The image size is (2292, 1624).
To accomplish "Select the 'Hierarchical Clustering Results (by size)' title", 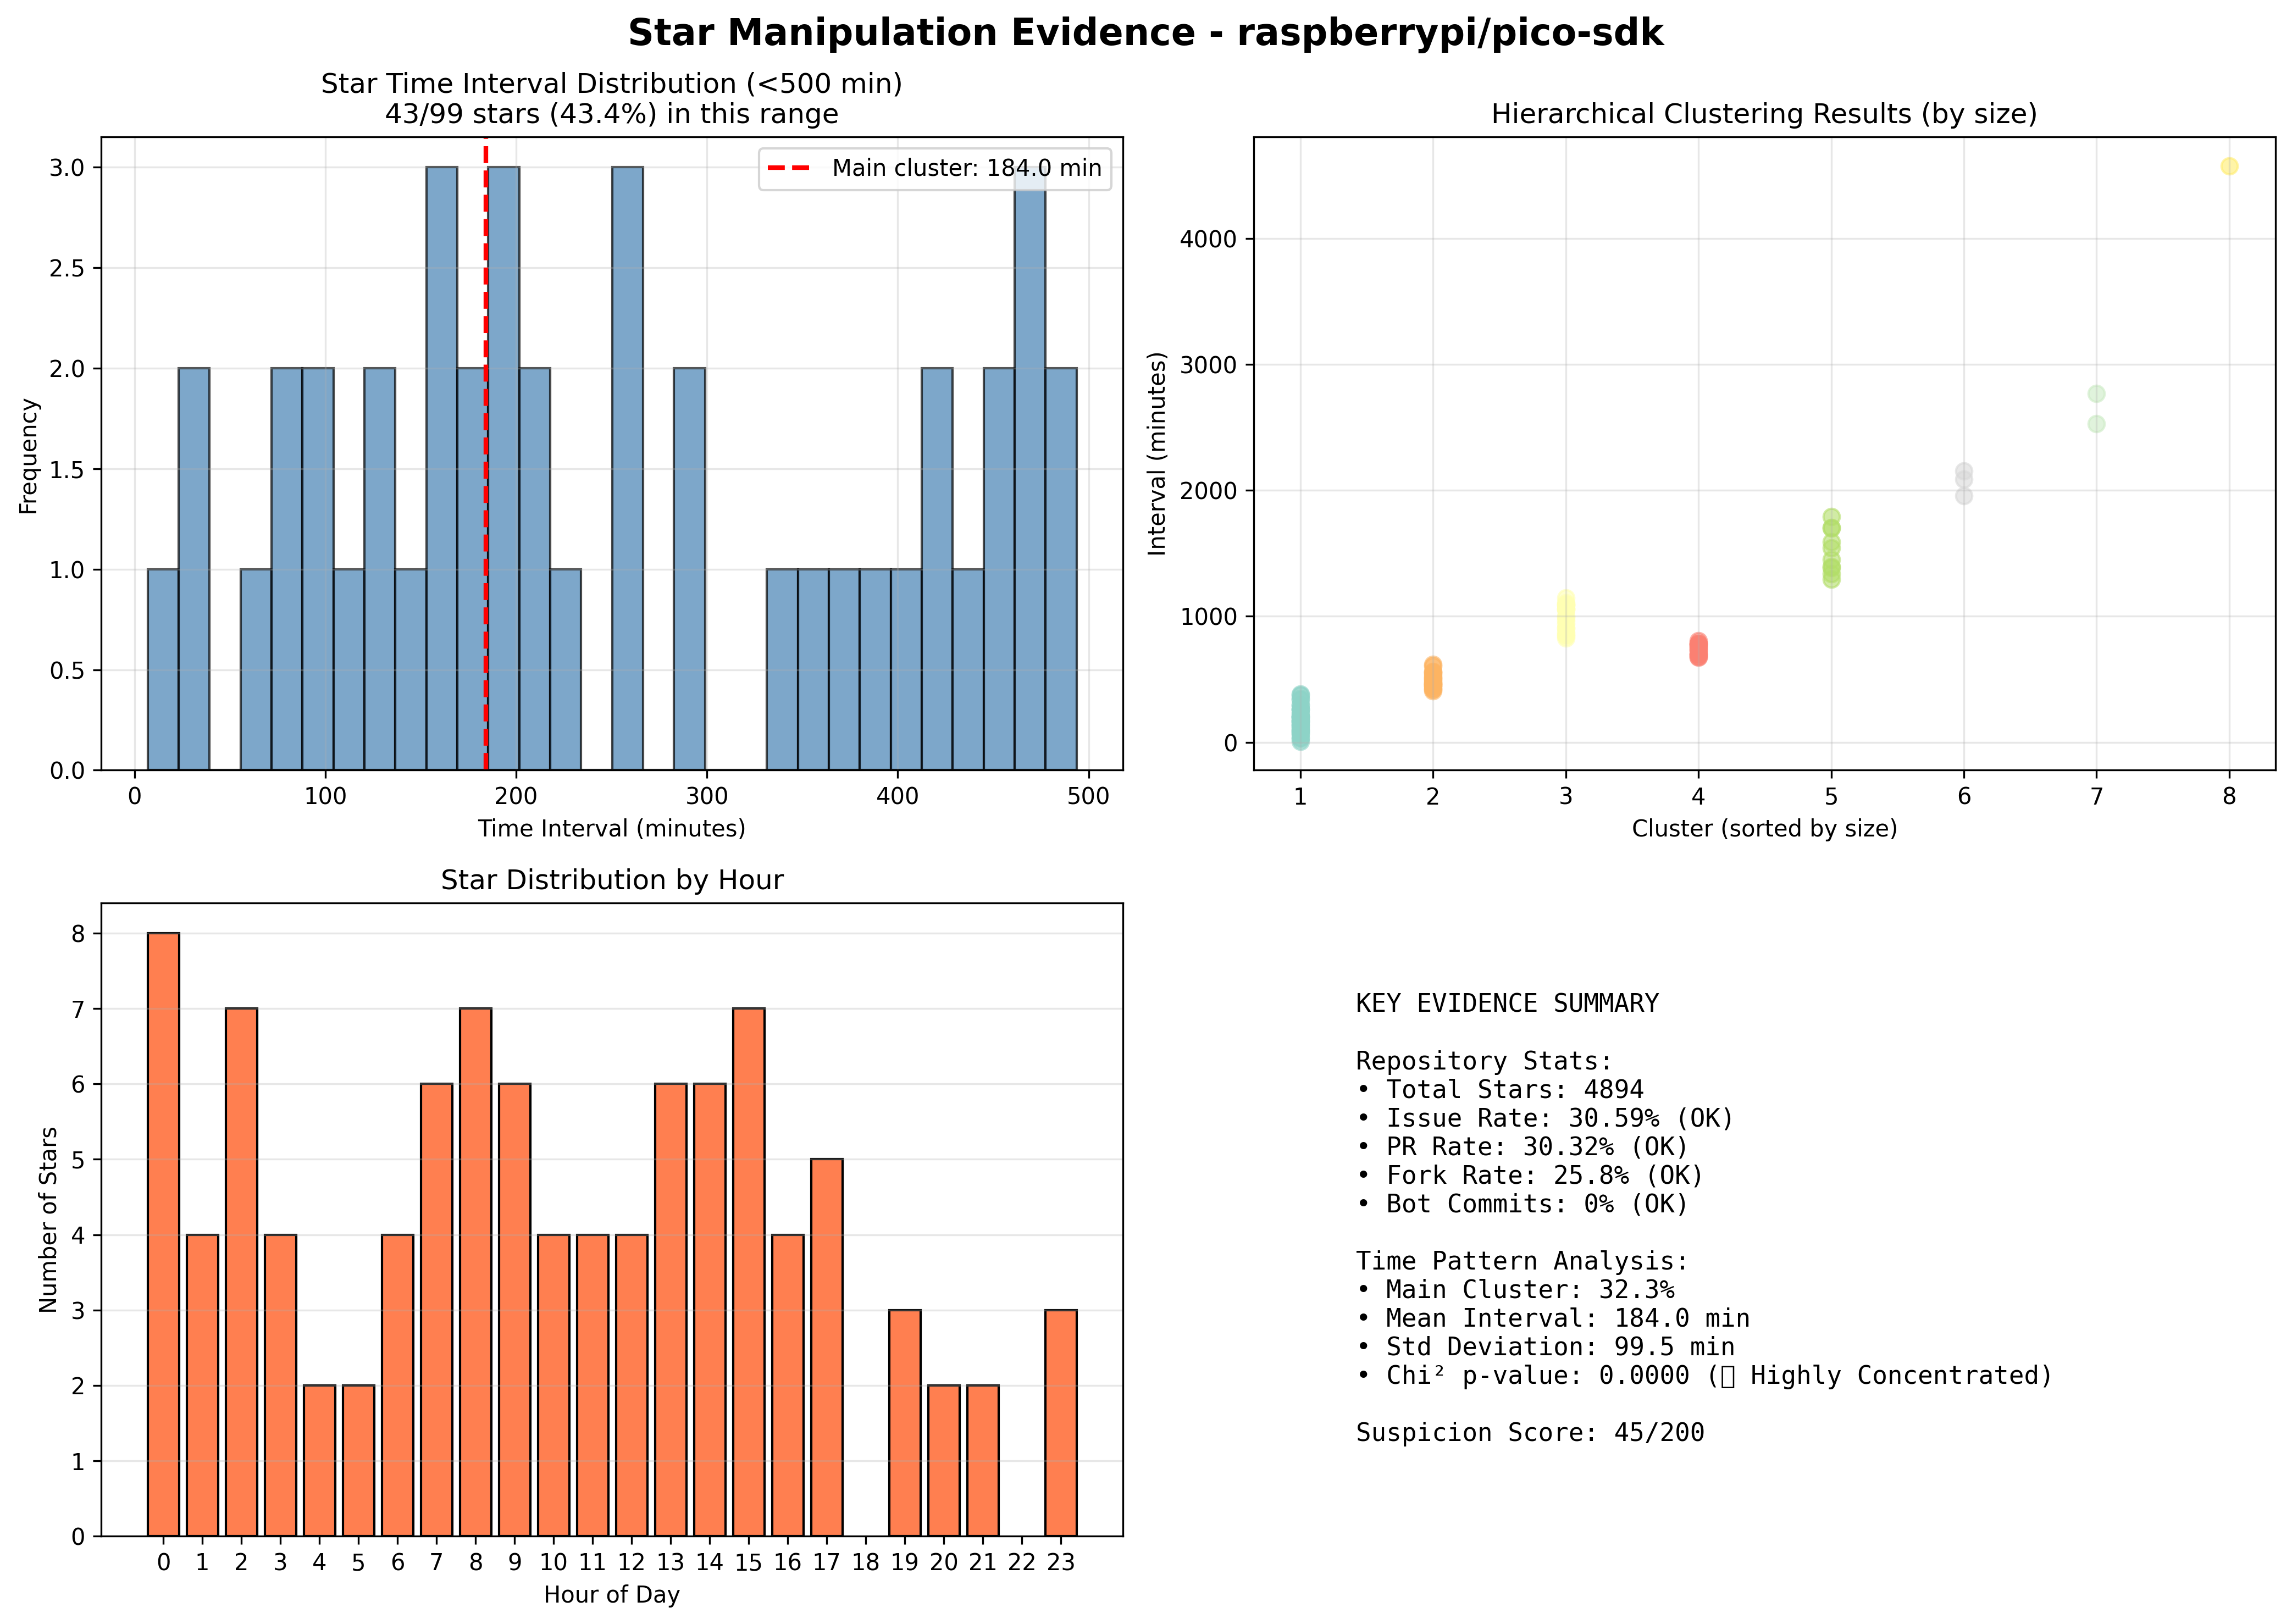I will [1764, 114].
